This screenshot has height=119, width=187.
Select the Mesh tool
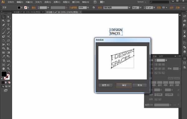pos(3,53)
